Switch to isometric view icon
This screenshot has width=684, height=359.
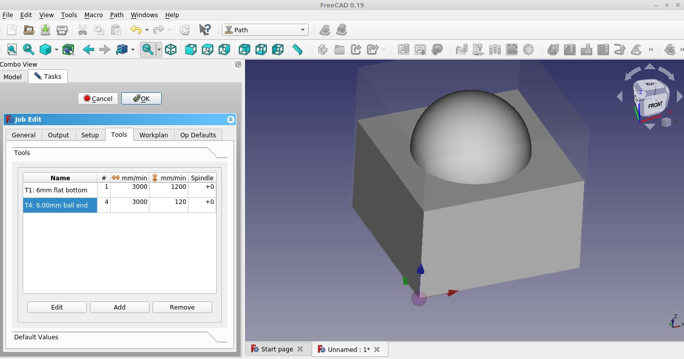[x=171, y=49]
